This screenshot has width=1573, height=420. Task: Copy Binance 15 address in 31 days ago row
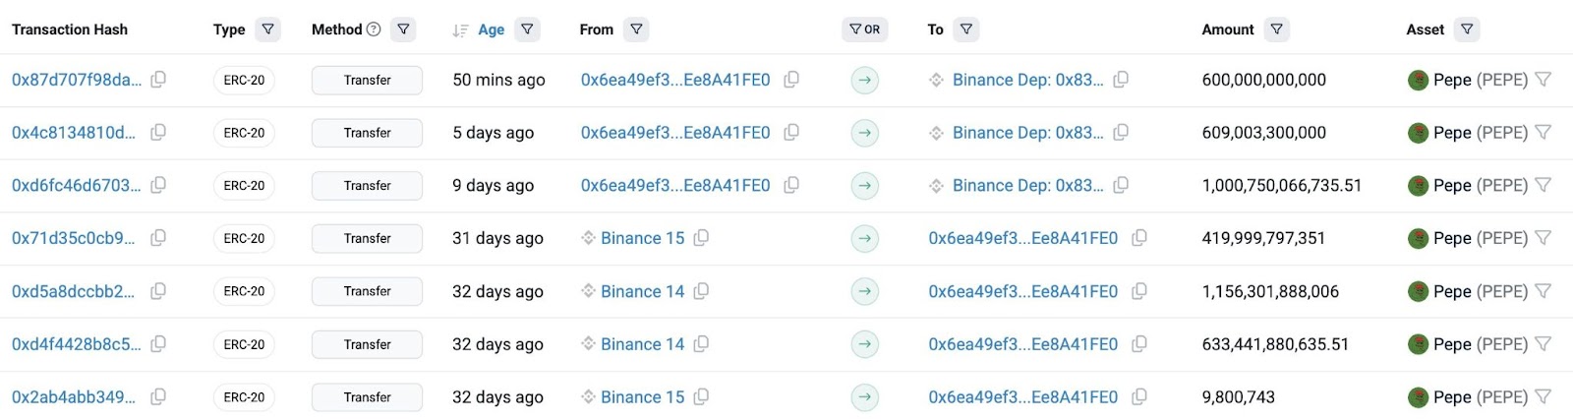tap(701, 238)
